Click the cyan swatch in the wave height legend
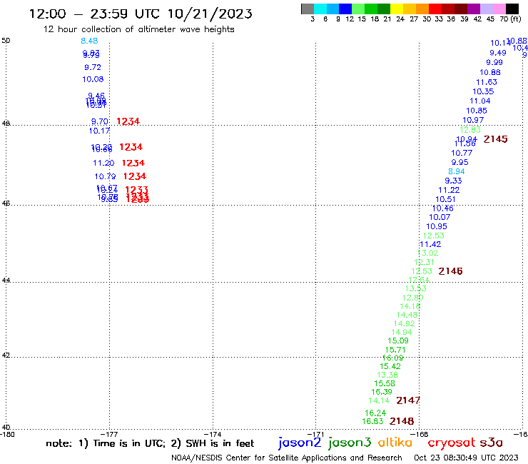 320,9
